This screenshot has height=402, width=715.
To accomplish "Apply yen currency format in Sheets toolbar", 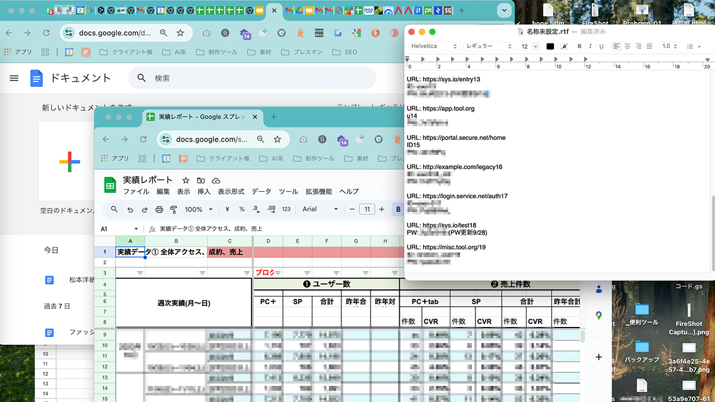I will [227, 209].
